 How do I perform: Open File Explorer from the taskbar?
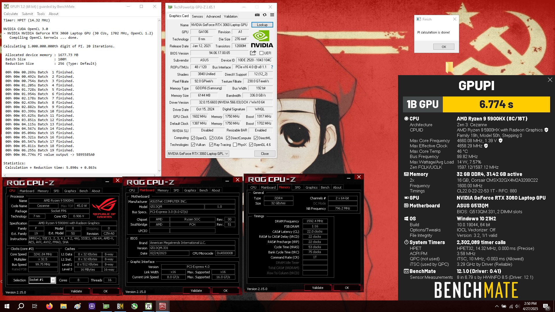pyautogui.click(x=64, y=306)
